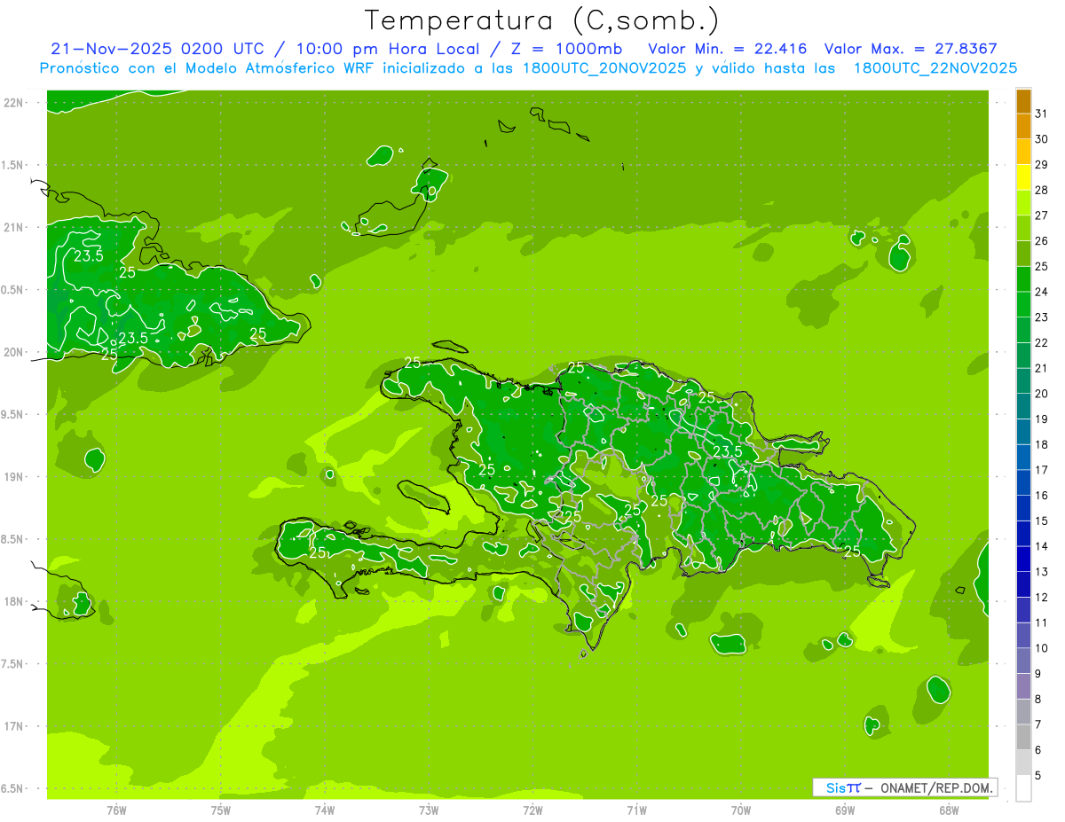Click the Temperatura (C,somb.) map title

541,20
